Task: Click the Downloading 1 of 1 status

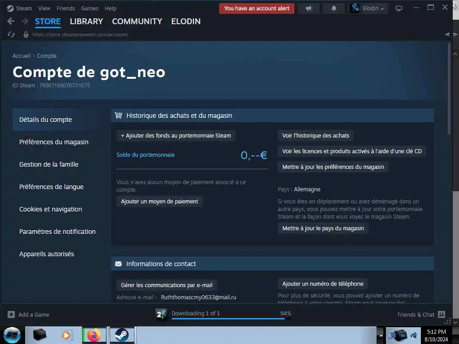Action: [x=195, y=313]
